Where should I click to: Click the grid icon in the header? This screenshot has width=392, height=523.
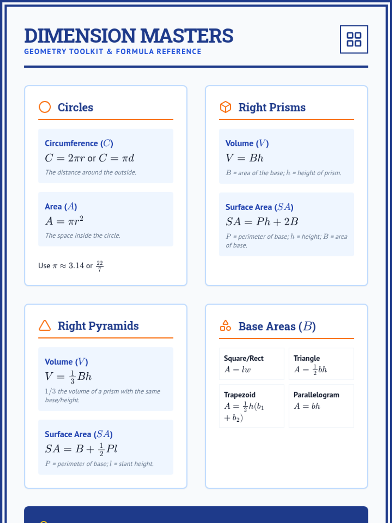coord(354,39)
